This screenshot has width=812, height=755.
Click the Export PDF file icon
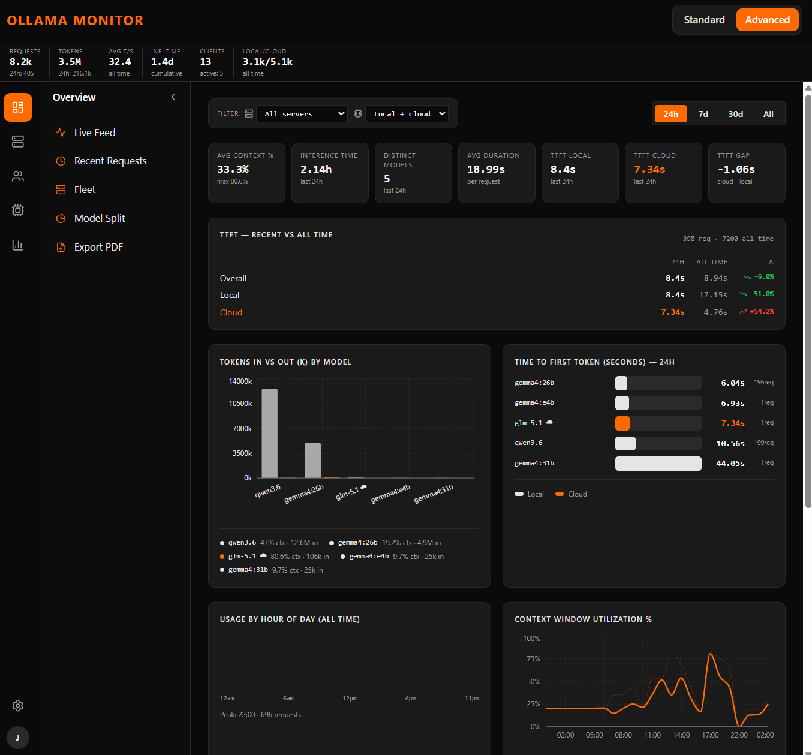click(x=61, y=247)
